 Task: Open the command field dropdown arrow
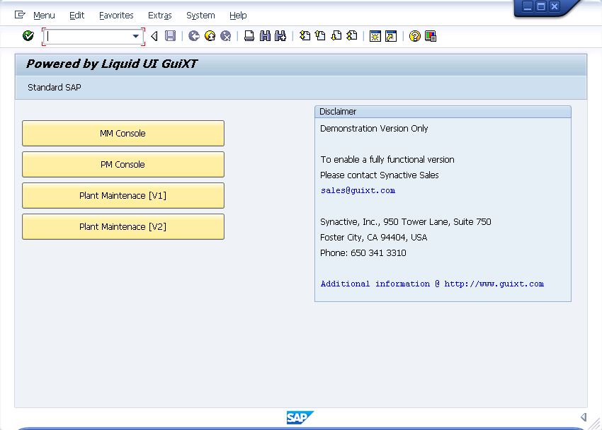pyautogui.click(x=135, y=36)
